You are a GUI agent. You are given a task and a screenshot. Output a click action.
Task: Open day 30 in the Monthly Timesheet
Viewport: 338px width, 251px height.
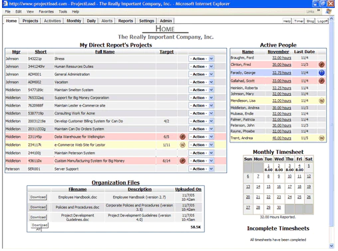pos(279,207)
